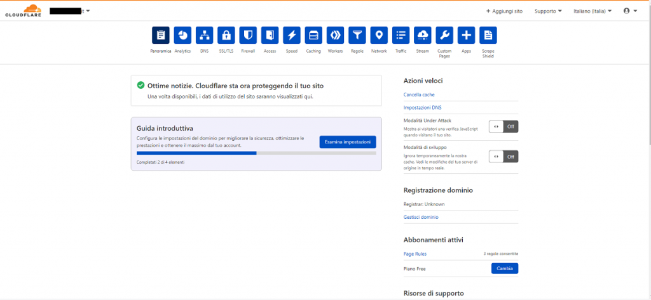Click 'Registrar: Unknown' text
The image size is (651, 300).
pyautogui.click(x=424, y=204)
